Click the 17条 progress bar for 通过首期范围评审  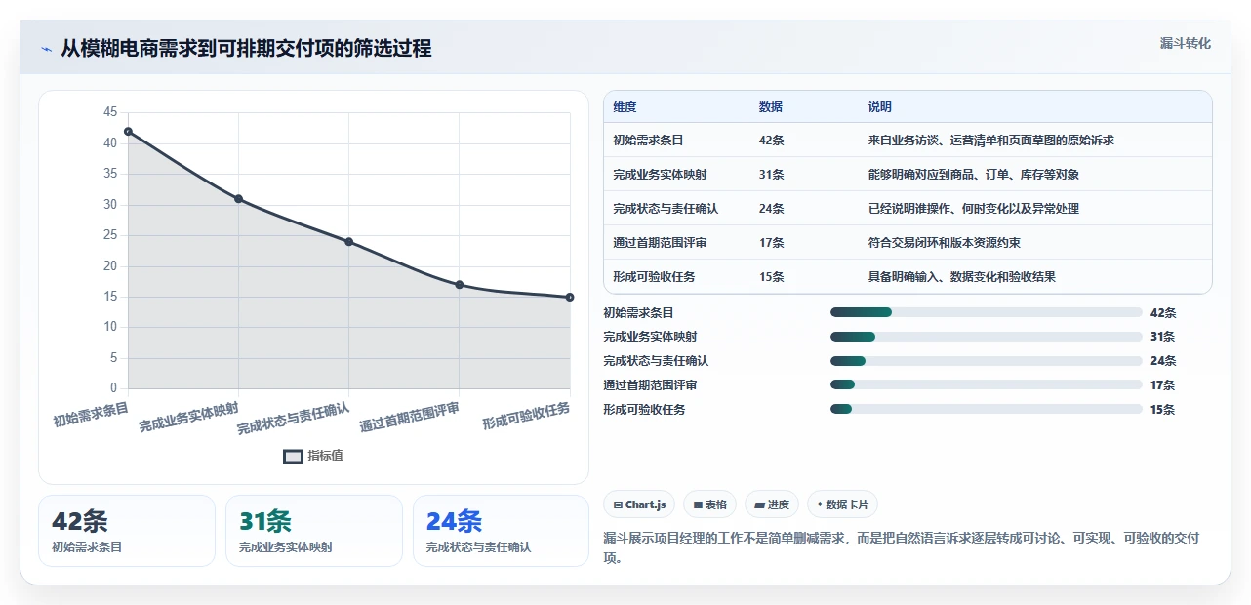(x=986, y=385)
